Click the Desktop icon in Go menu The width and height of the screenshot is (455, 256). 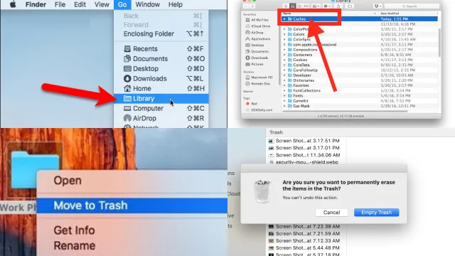point(127,68)
